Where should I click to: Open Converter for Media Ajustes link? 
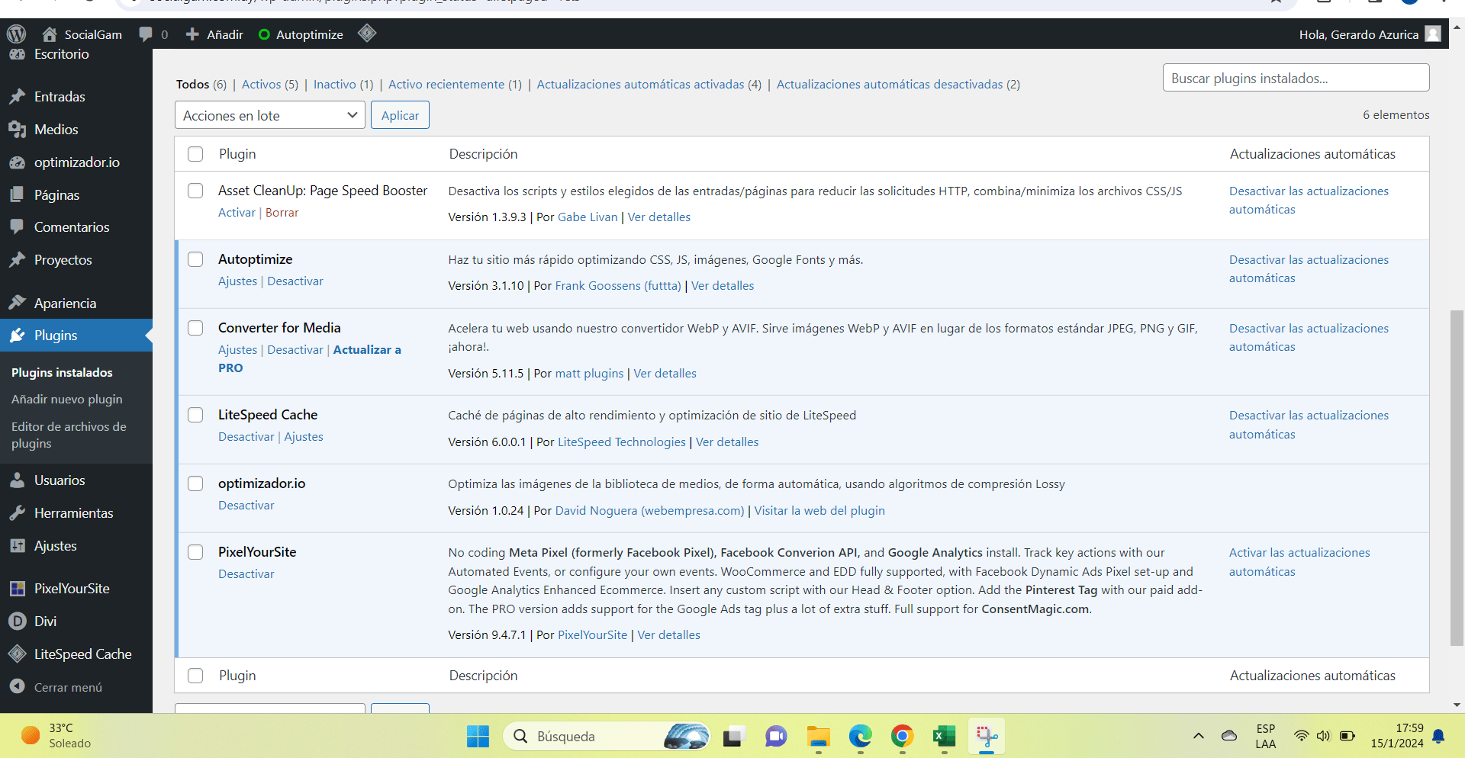point(237,350)
